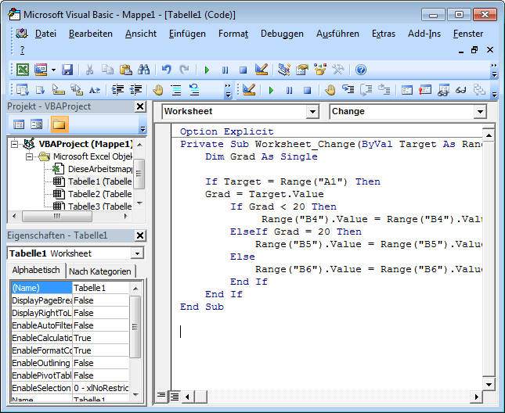This screenshot has height=413, width=505.
Task: Open Standard toolbar options chevron
Action: pyautogui.click(x=494, y=70)
